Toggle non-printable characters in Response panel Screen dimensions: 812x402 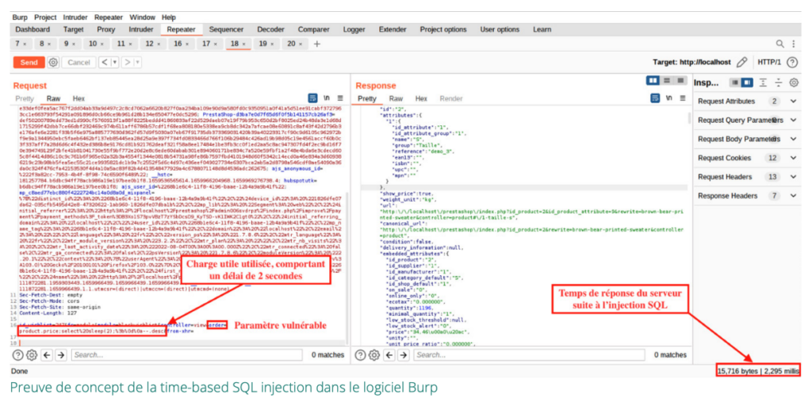669,98
